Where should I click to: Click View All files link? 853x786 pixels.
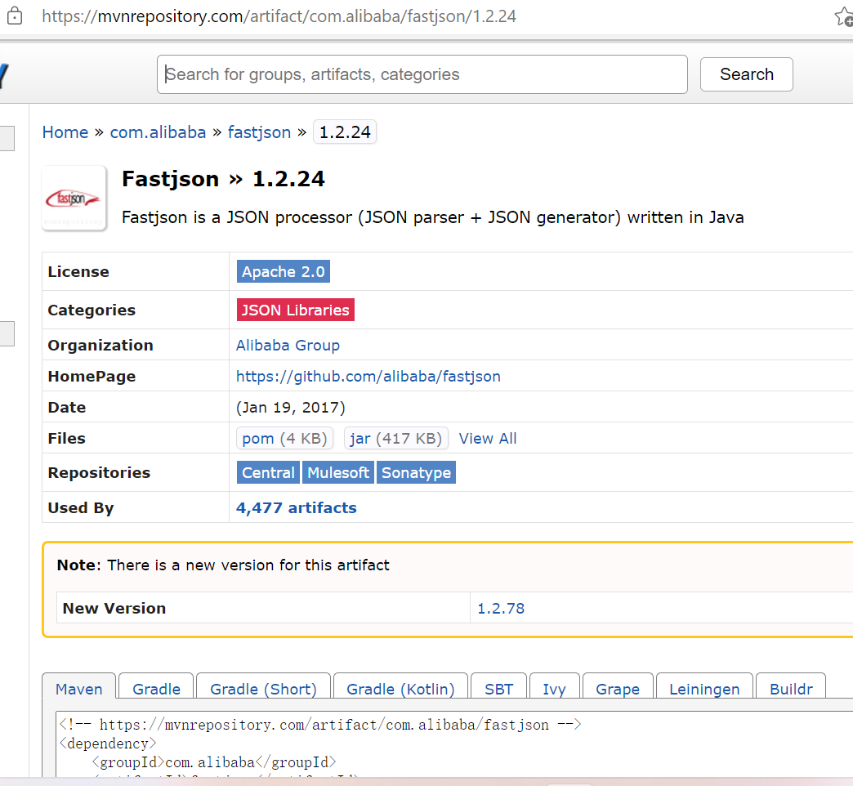click(488, 438)
